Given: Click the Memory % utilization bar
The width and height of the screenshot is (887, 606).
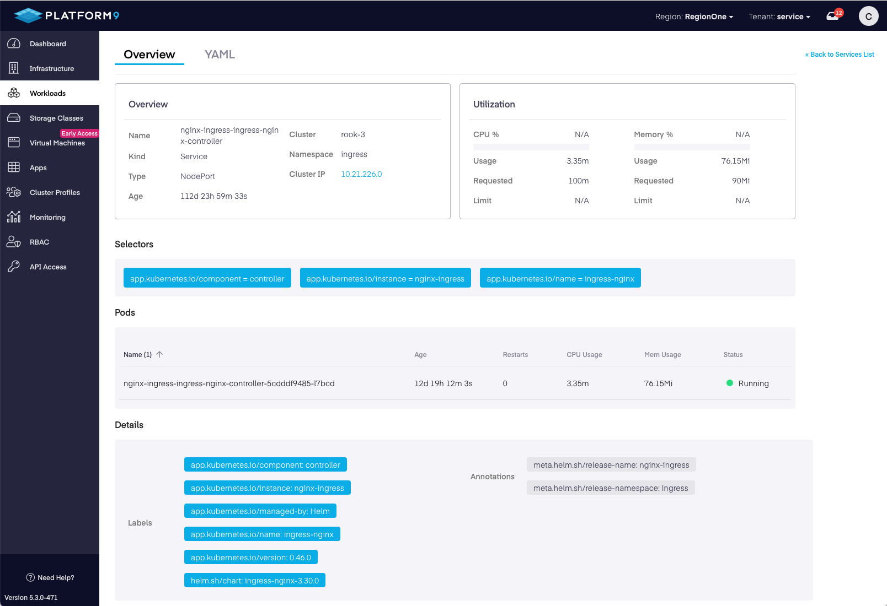Looking at the screenshot, I should coord(692,147).
